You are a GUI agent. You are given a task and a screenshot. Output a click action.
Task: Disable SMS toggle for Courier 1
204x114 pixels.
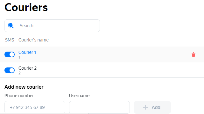click(x=10, y=54)
